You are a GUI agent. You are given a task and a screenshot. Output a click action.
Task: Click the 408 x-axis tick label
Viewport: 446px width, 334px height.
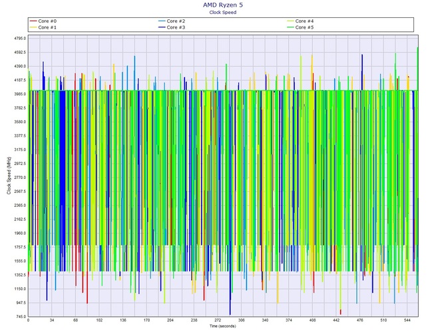[x=312, y=320]
